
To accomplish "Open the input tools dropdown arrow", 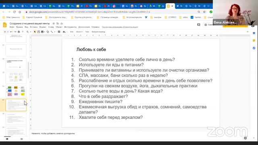I will coord(67,32).
